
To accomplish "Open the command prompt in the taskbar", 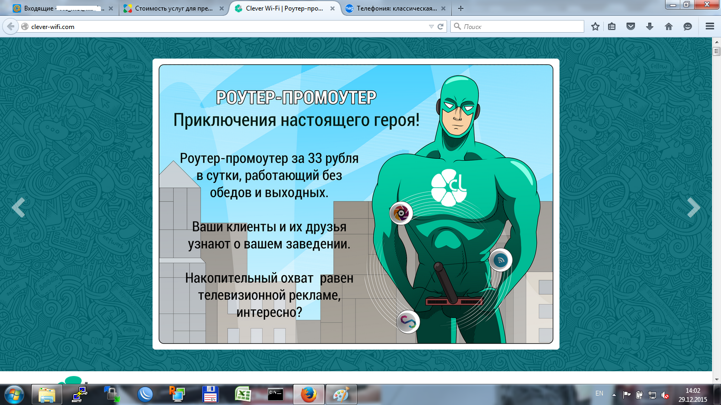I will tap(276, 394).
